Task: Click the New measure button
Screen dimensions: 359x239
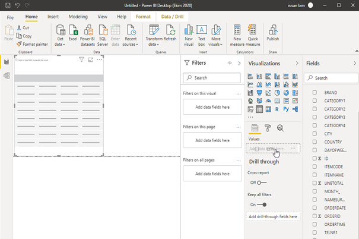Action: coord(237,36)
